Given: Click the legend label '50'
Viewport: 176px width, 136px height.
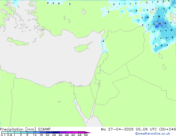Looking at the screenshot, I should coord(86,135).
